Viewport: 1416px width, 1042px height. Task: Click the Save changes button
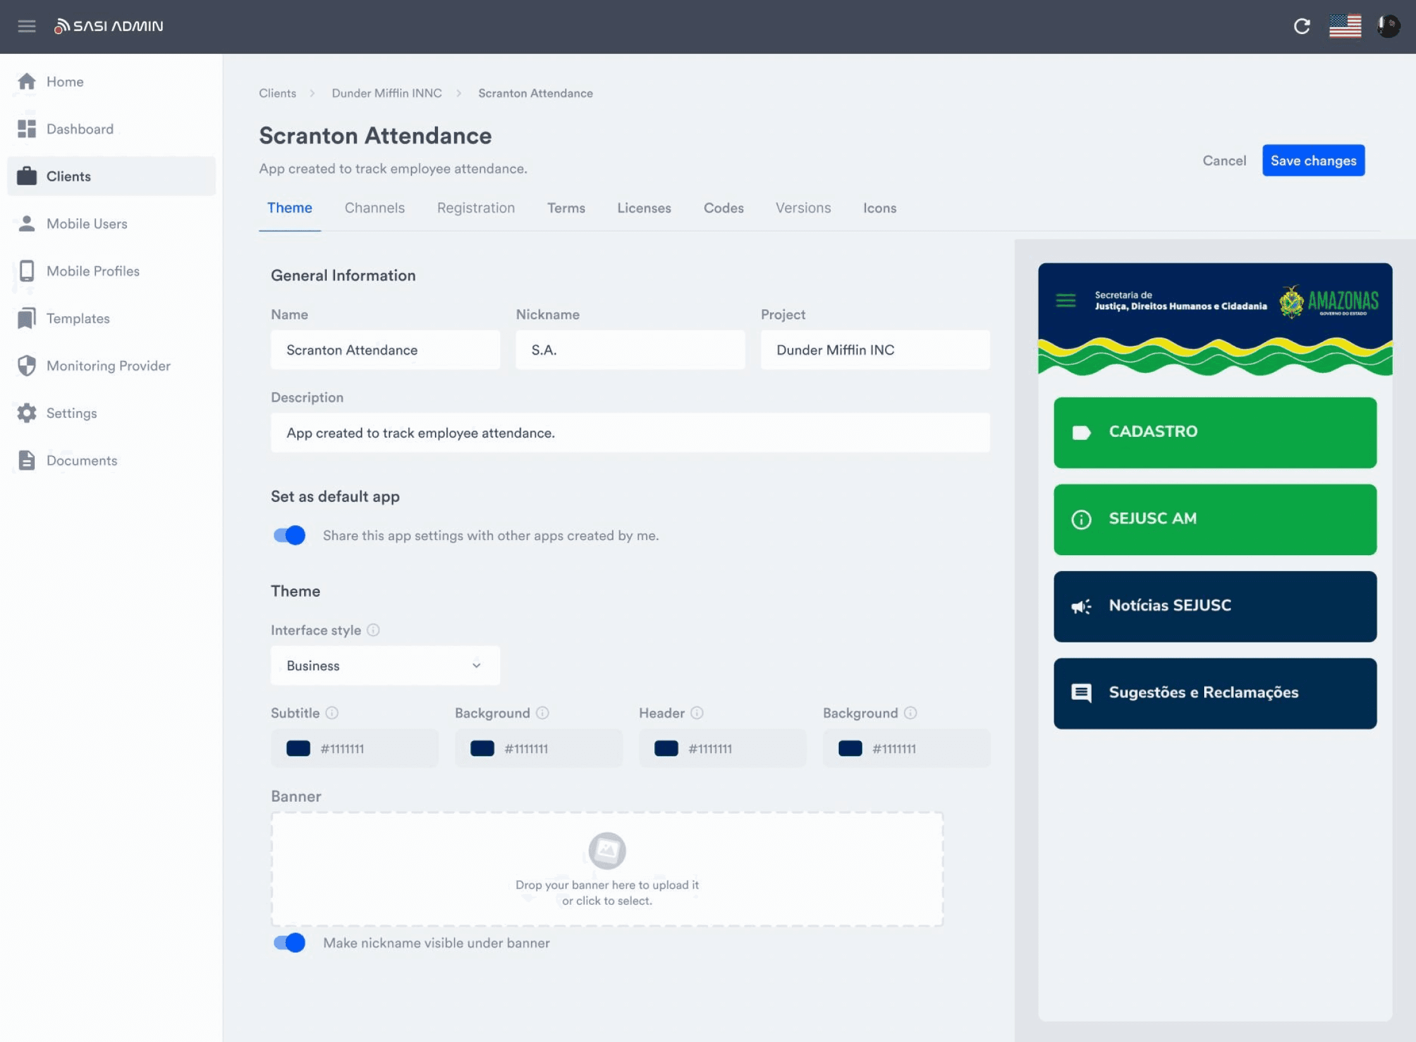[x=1313, y=161]
